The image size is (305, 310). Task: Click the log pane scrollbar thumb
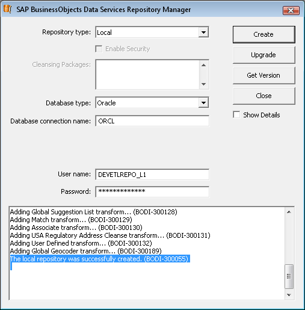click(x=289, y=276)
